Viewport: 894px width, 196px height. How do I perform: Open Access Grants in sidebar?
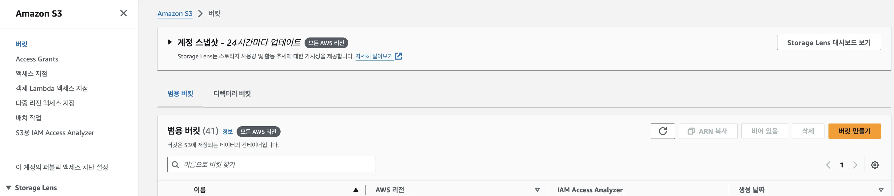click(37, 59)
